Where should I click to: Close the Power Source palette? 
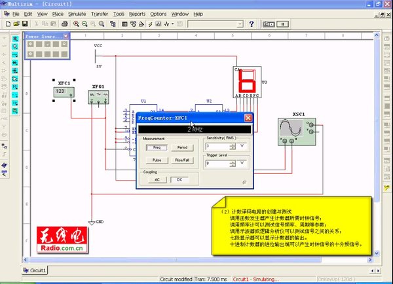pos(65,36)
